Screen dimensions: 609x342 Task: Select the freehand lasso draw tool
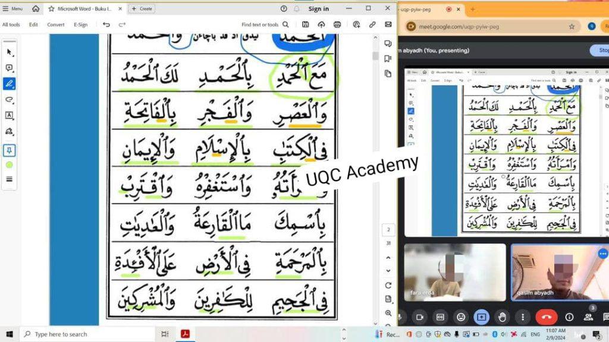[x=10, y=100]
